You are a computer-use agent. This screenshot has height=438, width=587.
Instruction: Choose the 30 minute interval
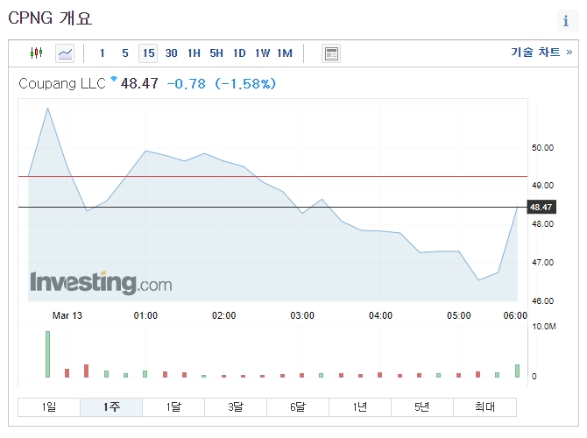(x=171, y=53)
